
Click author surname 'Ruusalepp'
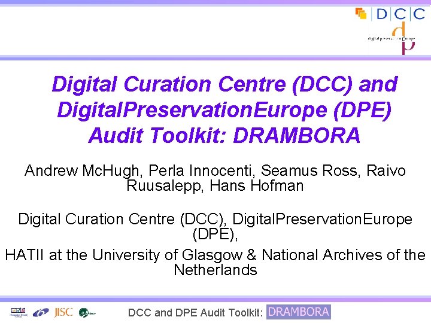click(x=164, y=186)
